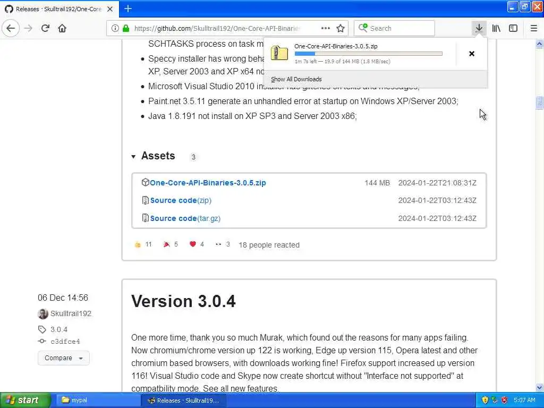Go back to the previous page
544x408 pixels.
pyautogui.click(x=11, y=28)
